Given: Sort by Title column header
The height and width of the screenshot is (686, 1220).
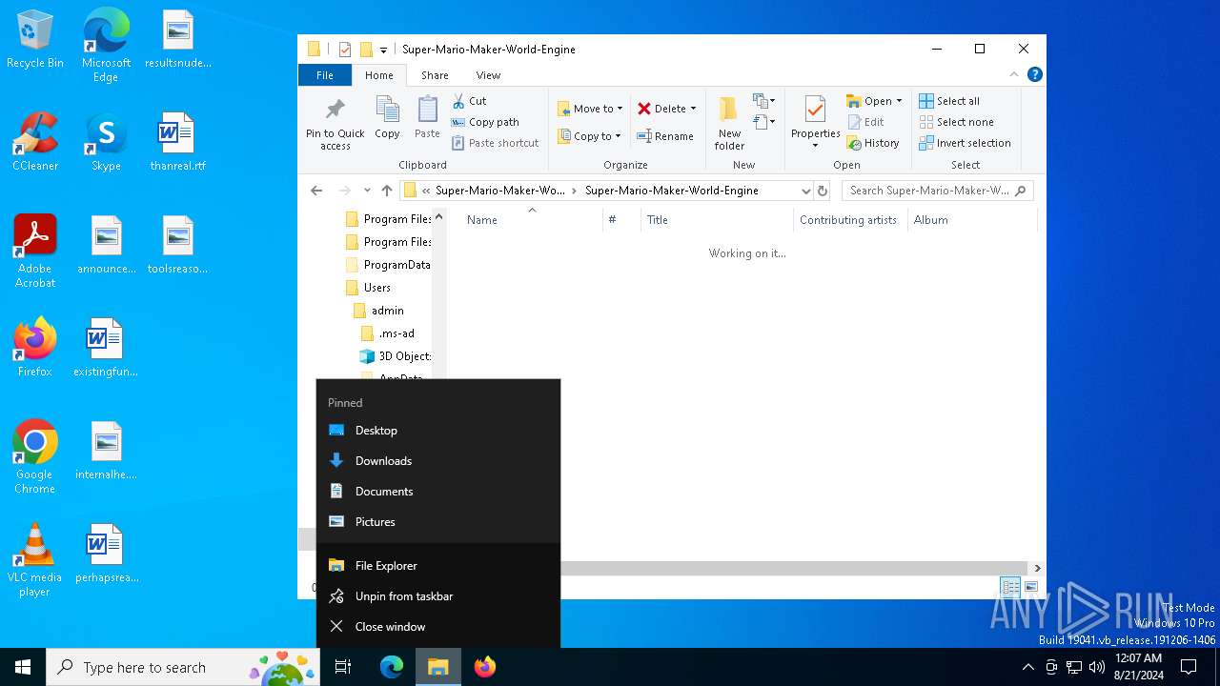Looking at the screenshot, I should pyautogui.click(x=717, y=220).
